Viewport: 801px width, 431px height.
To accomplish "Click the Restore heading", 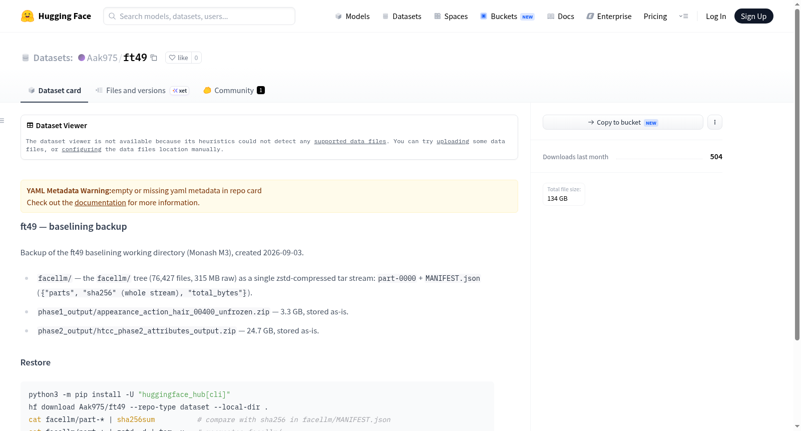I will pyautogui.click(x=36, y=362).
